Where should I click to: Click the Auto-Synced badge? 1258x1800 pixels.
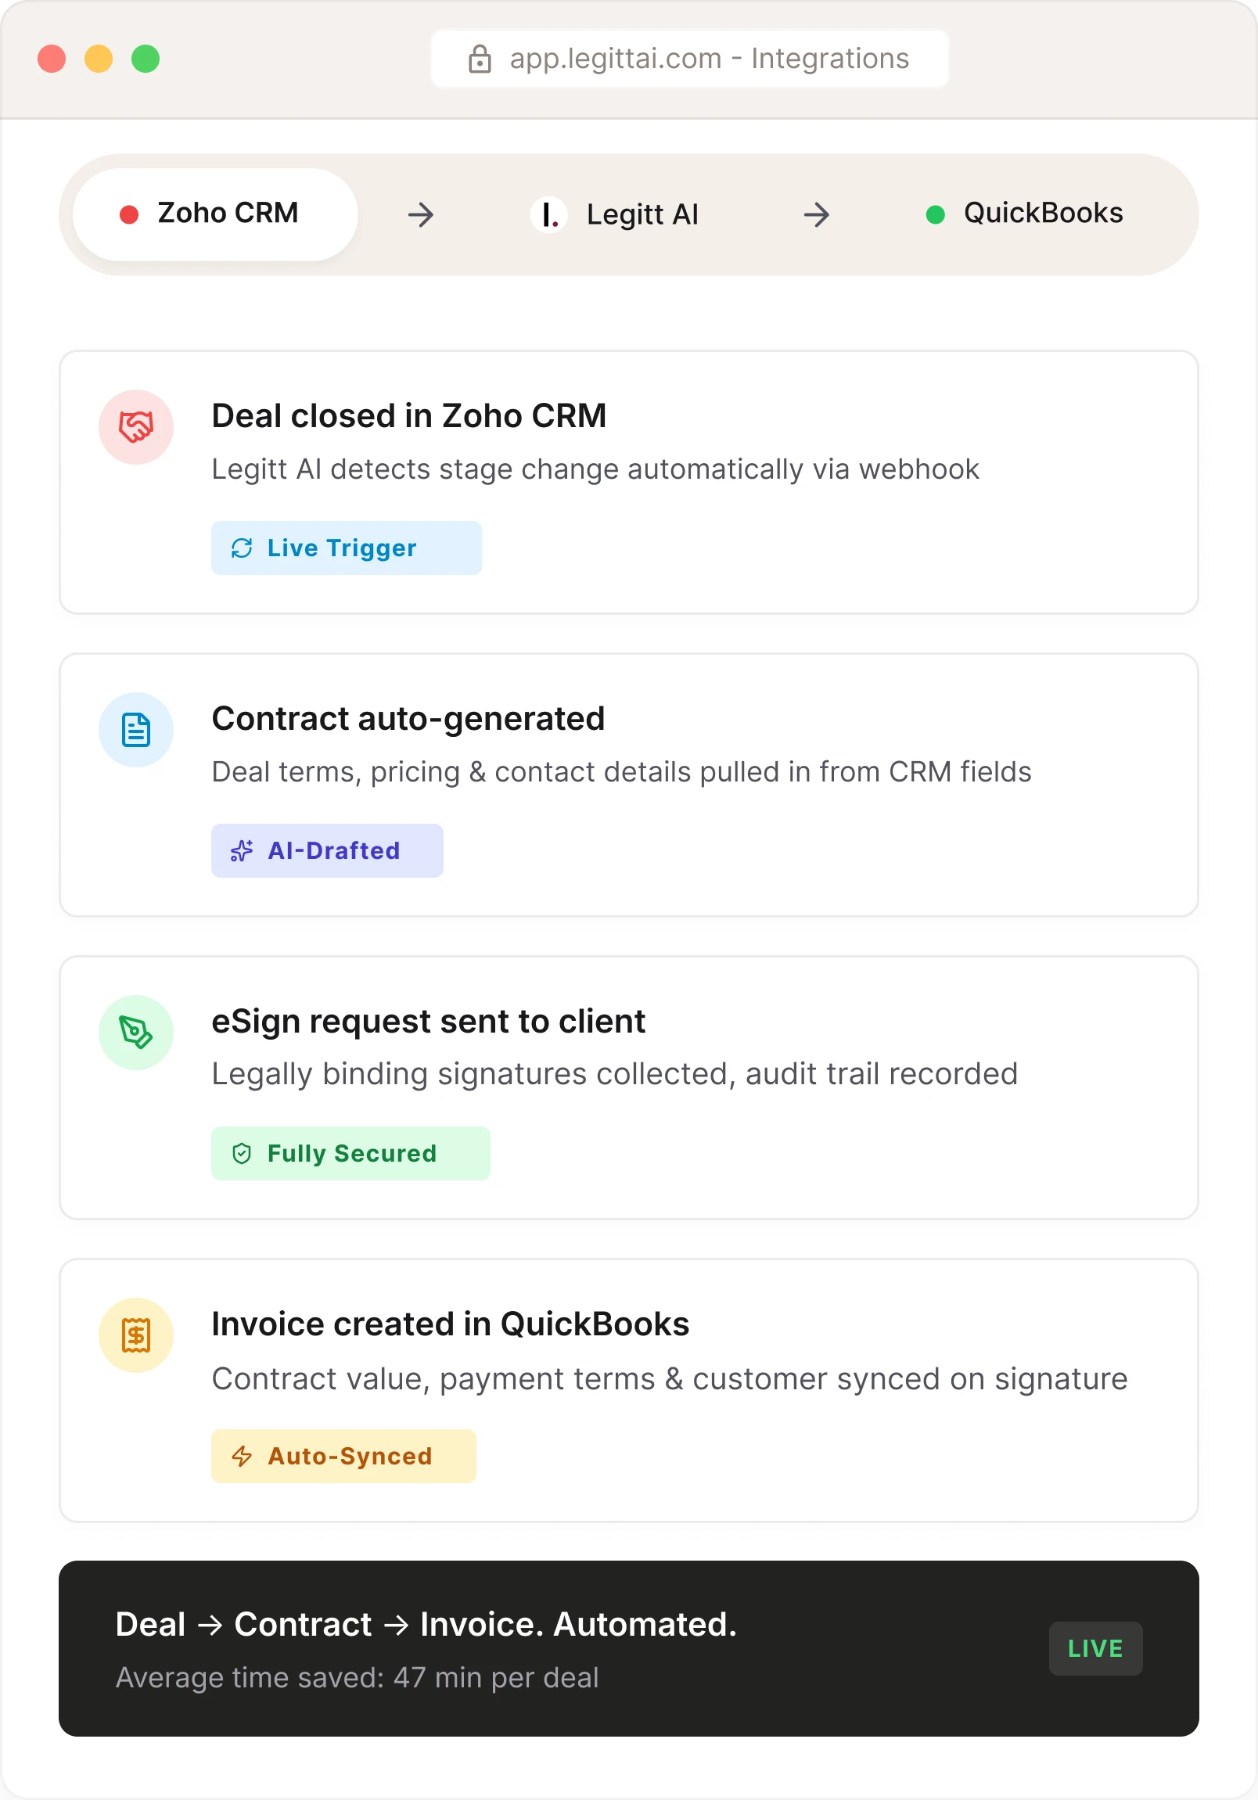344,1456
